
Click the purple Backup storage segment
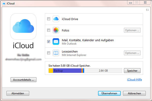(x=67, y=71)
